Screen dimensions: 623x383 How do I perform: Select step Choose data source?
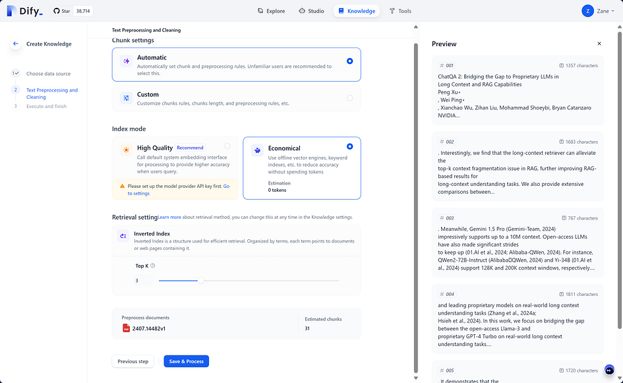[x=49, y=73]
